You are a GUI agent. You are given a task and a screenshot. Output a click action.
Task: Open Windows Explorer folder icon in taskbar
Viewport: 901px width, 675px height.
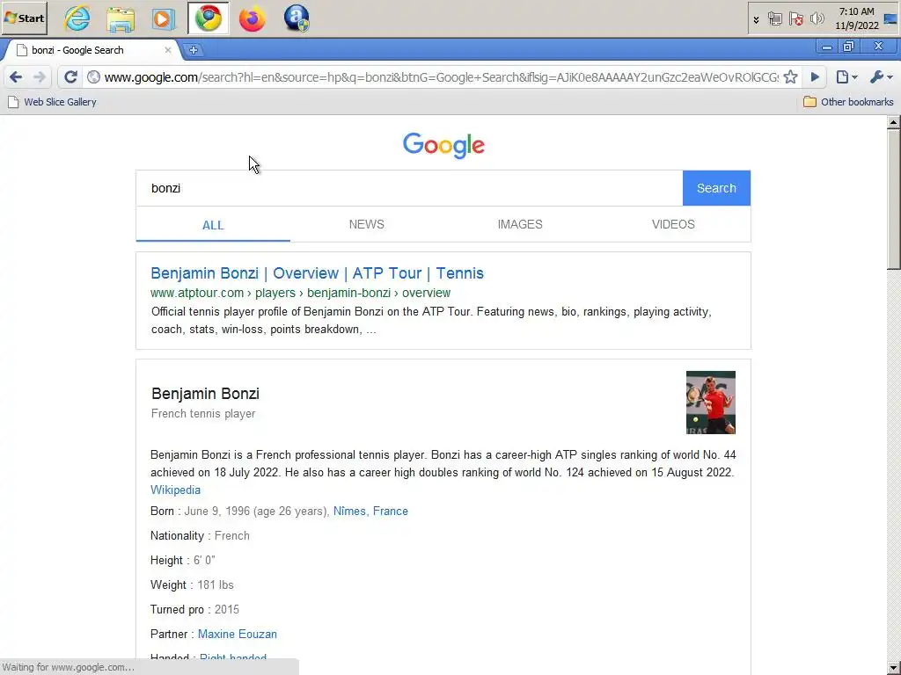coord(121,18)
